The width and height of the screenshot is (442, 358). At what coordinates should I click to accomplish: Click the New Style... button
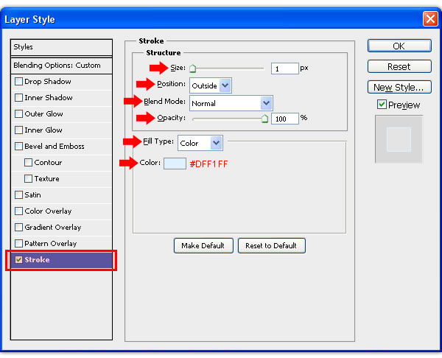click(399, 87)
